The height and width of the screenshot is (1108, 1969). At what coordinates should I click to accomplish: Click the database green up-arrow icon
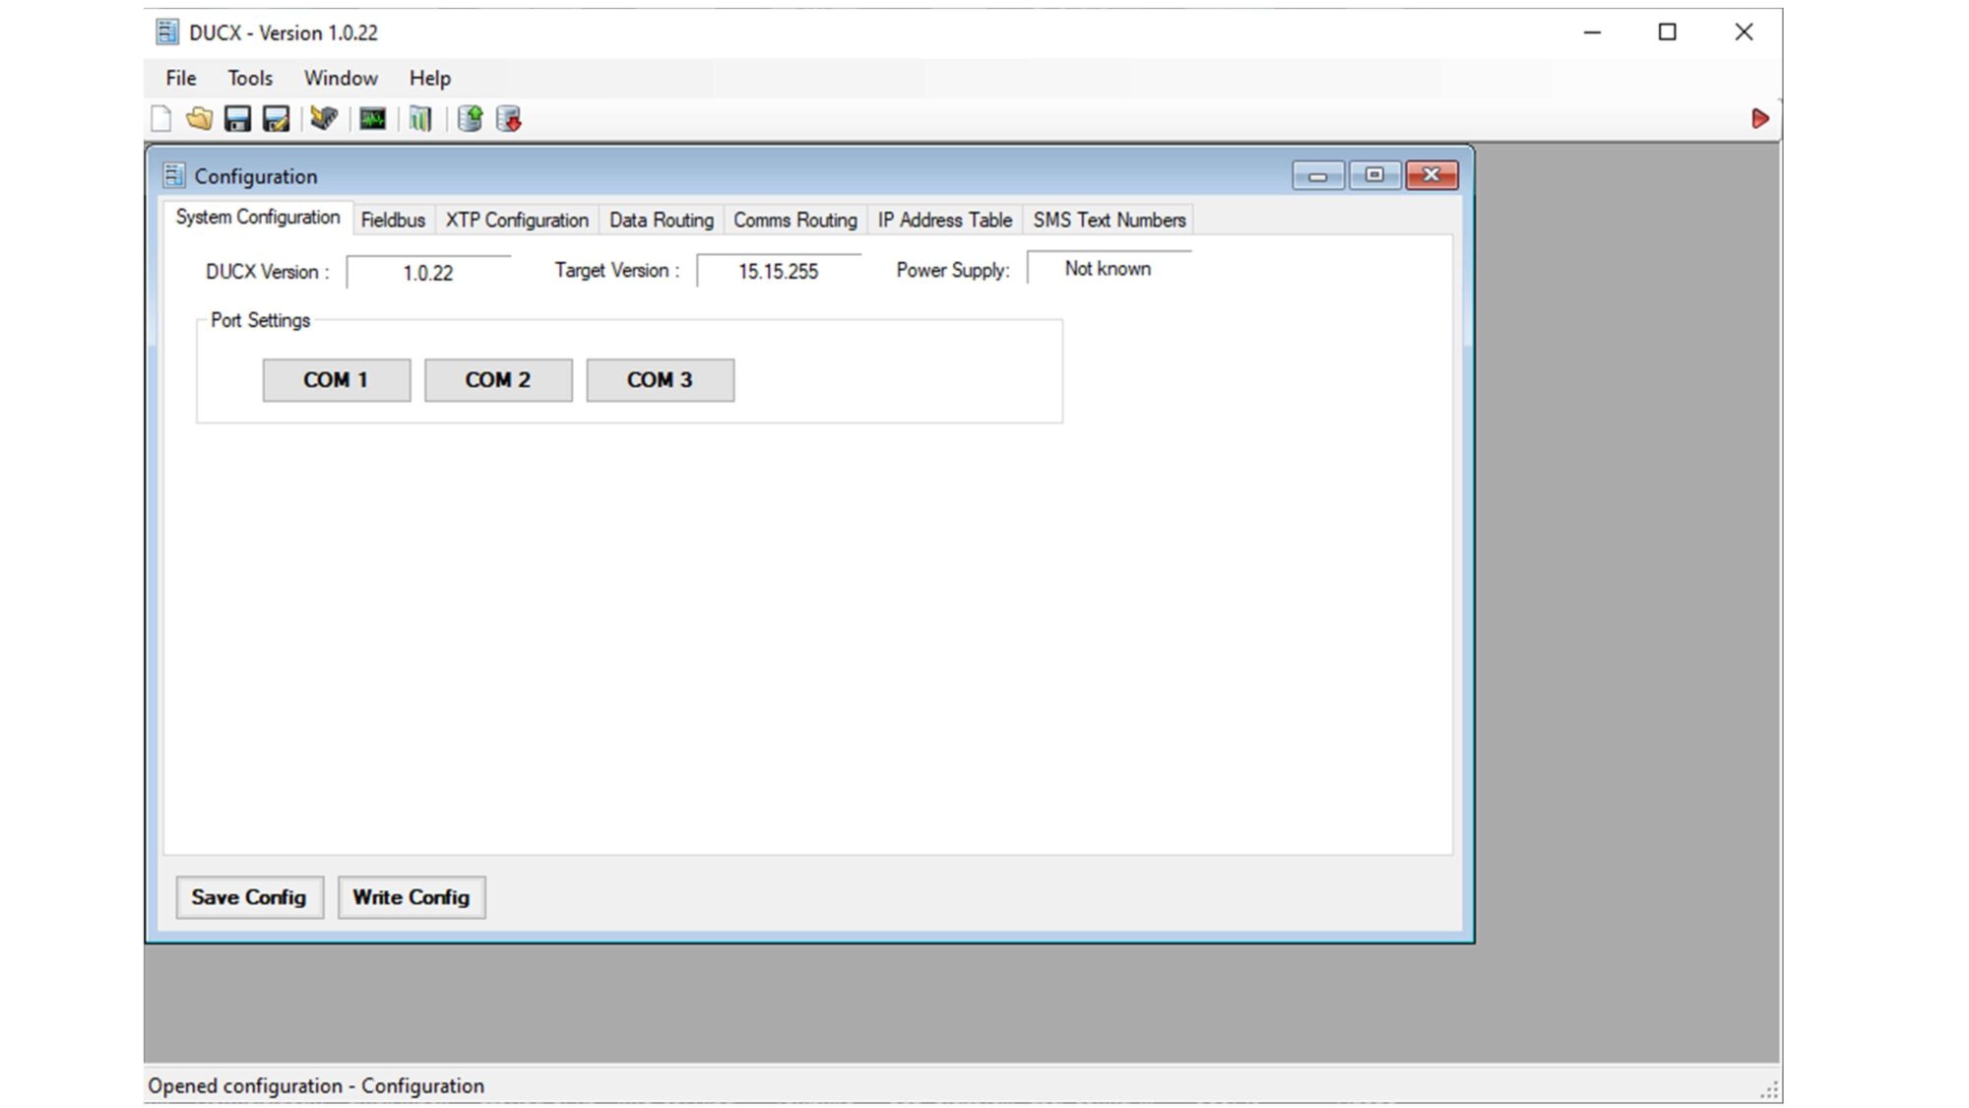471,119
